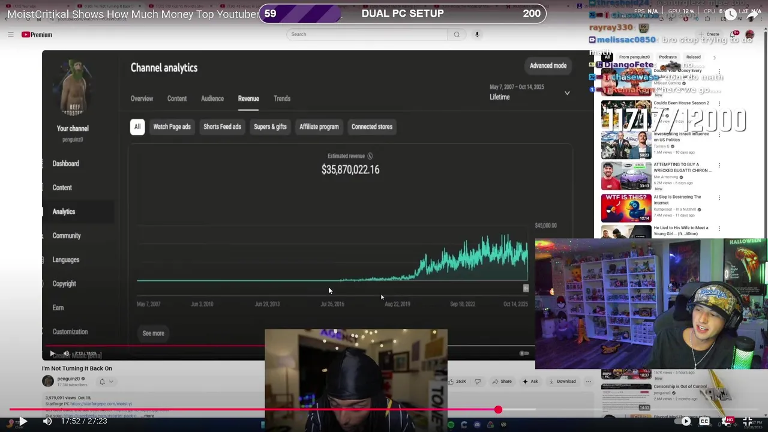Open the notifications bell

pyautogui.click(x=733, y=34)
